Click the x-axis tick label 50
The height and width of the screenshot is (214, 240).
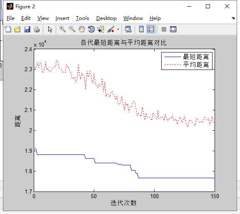pos(94,196)
